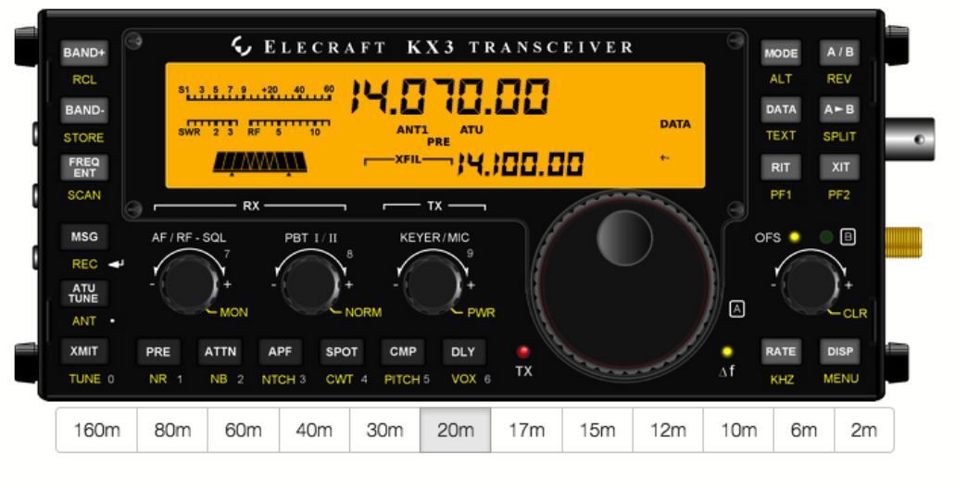Click the MODE button

point(781,53)
